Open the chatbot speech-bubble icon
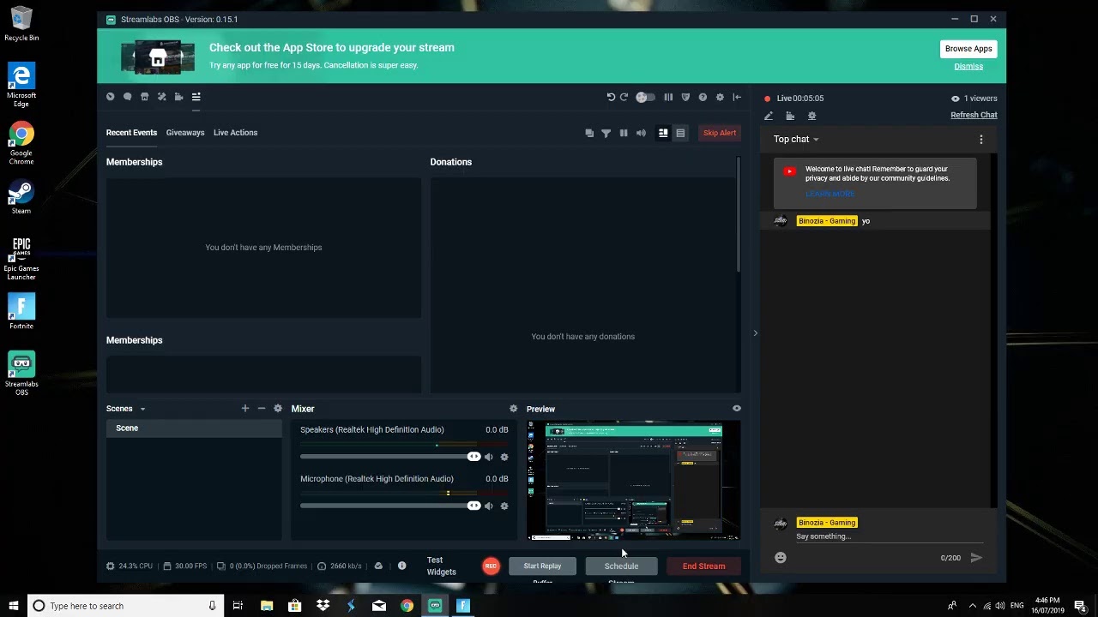Image resolution: width=1098 pixels, height=617 pixels. [127, 97]
